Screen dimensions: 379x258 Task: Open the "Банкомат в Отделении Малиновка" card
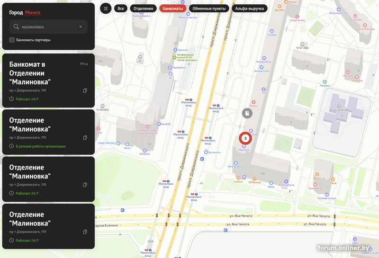coord(48,80)
